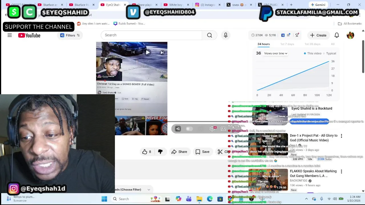
Task: Toggle theater mode in player controls
Action: [223, 129]
